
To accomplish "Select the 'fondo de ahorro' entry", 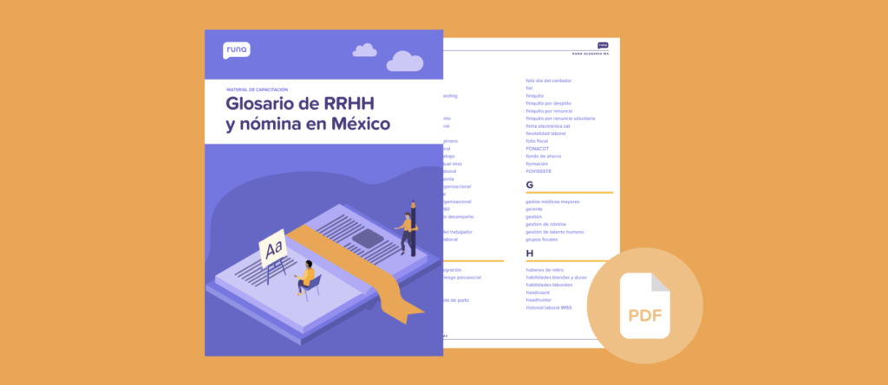I will [544, 156].
